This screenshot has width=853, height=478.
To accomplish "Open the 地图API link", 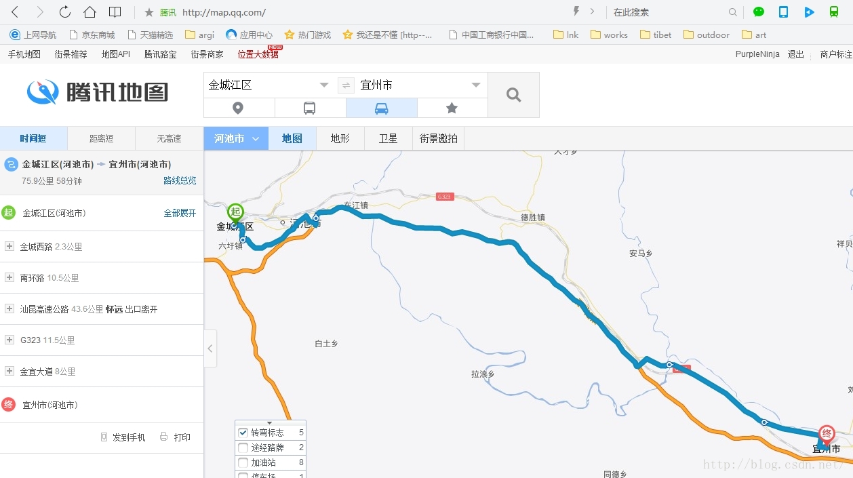I will [x=116, y=54].
